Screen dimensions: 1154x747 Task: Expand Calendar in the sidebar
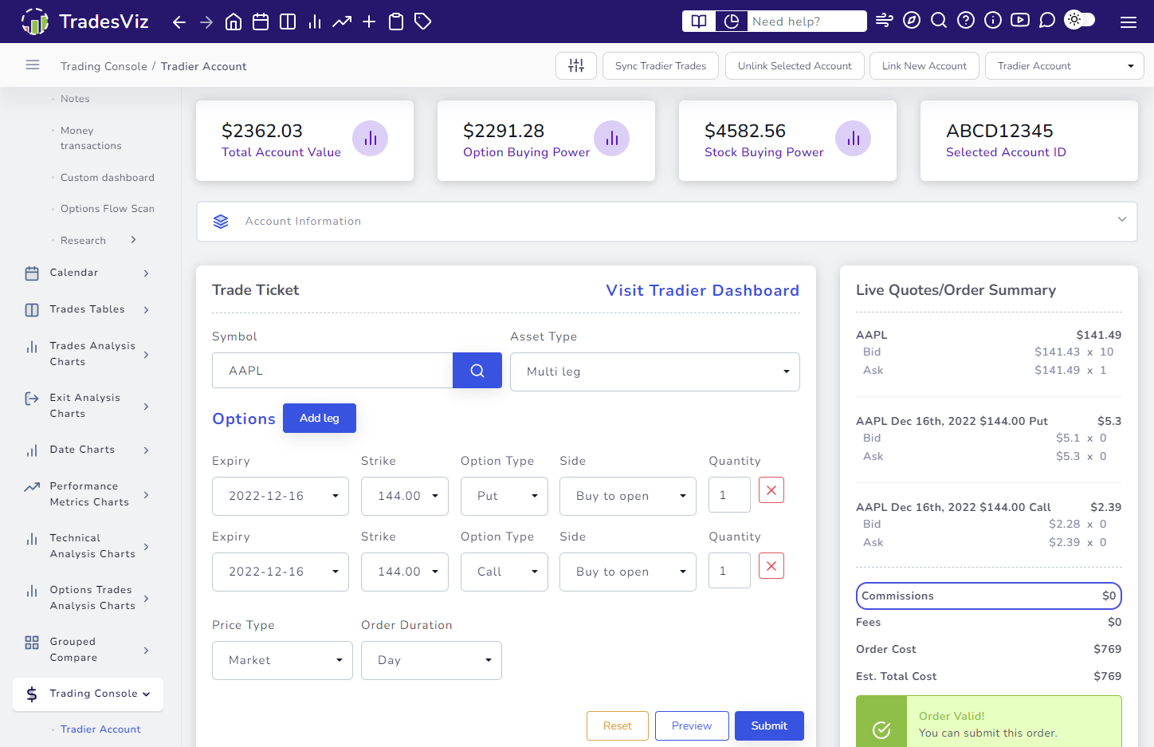coord(88,273)
